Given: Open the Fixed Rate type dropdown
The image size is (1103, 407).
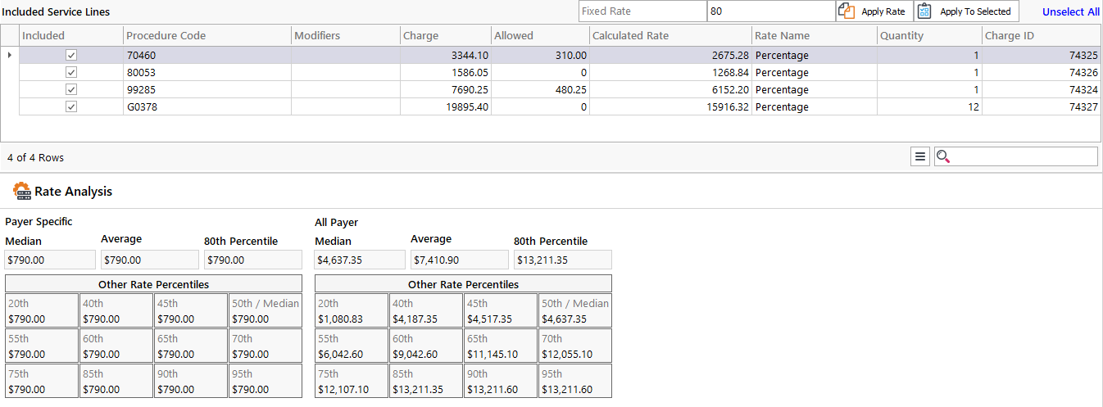Looking at the screenshot, I should click(642, 11).
